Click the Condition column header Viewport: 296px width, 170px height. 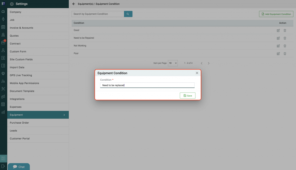click(x=79, y=23)
